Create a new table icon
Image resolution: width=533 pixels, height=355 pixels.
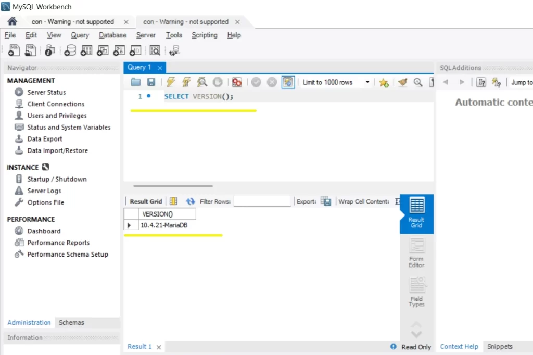[x=86, y=50]
